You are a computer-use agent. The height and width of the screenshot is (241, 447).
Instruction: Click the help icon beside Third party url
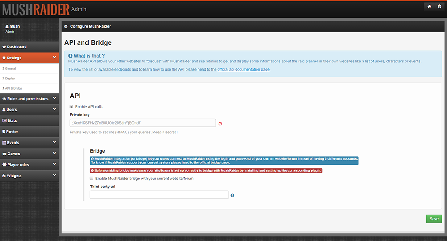point(232,195)
